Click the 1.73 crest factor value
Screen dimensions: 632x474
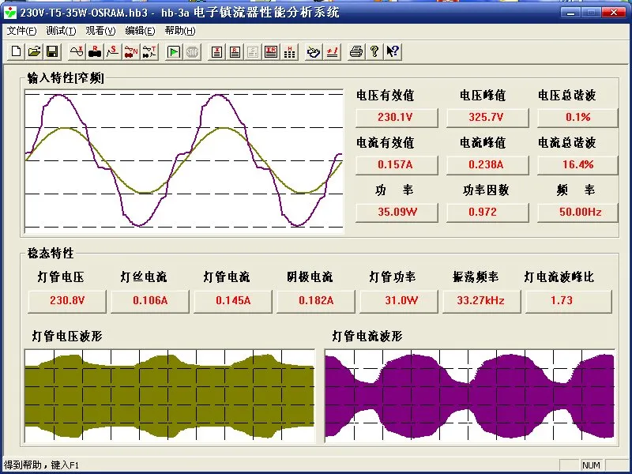(x=568, y=301)
